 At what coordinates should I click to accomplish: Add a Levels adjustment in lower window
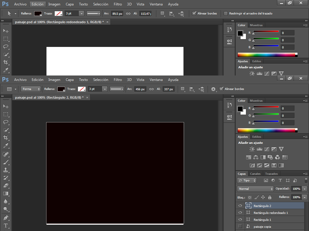point(259,149)
